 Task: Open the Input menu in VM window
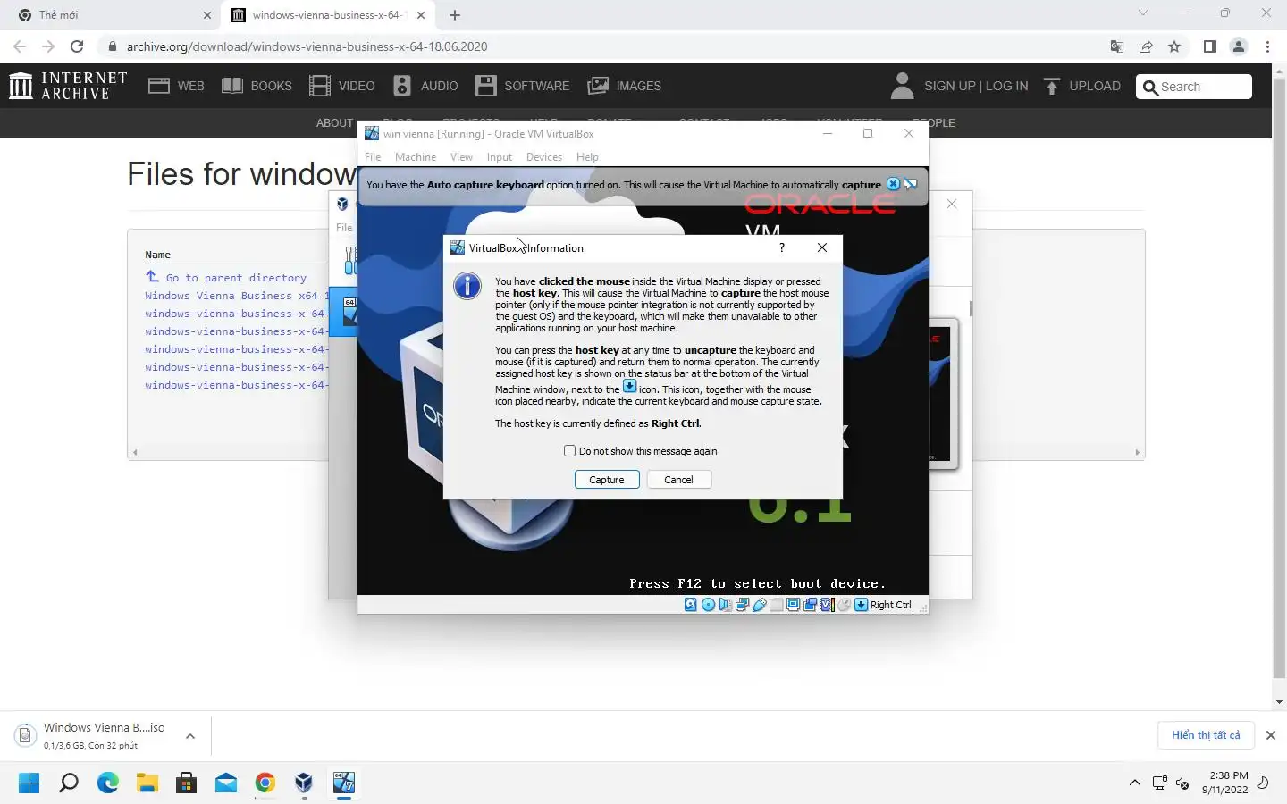pos(500,157)
